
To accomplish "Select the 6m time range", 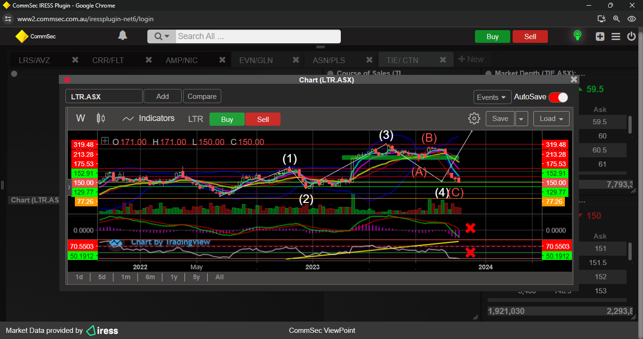I will pos(150,277).
